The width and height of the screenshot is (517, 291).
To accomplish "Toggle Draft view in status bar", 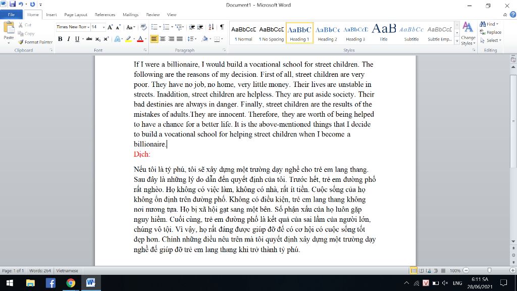I will click(x=443, y=271).
